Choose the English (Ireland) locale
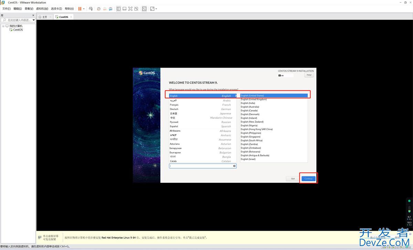Image resolution: width=413 pixels, height=250 pixels. point(274,118)
